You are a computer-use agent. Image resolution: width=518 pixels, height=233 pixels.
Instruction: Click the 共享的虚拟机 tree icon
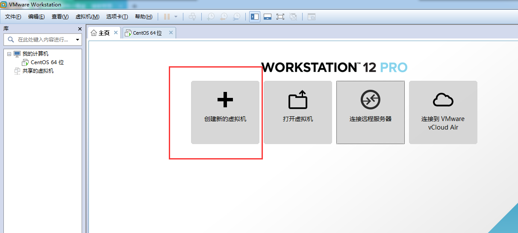(x=17, y=71)
